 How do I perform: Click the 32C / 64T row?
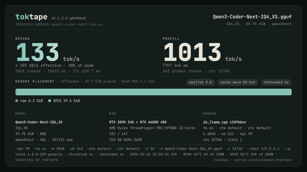pos(118,134)
